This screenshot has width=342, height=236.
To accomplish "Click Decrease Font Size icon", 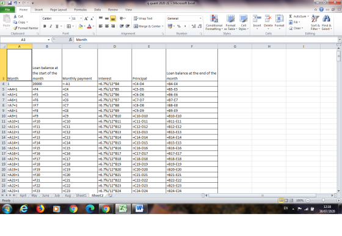I will [92, 18].
